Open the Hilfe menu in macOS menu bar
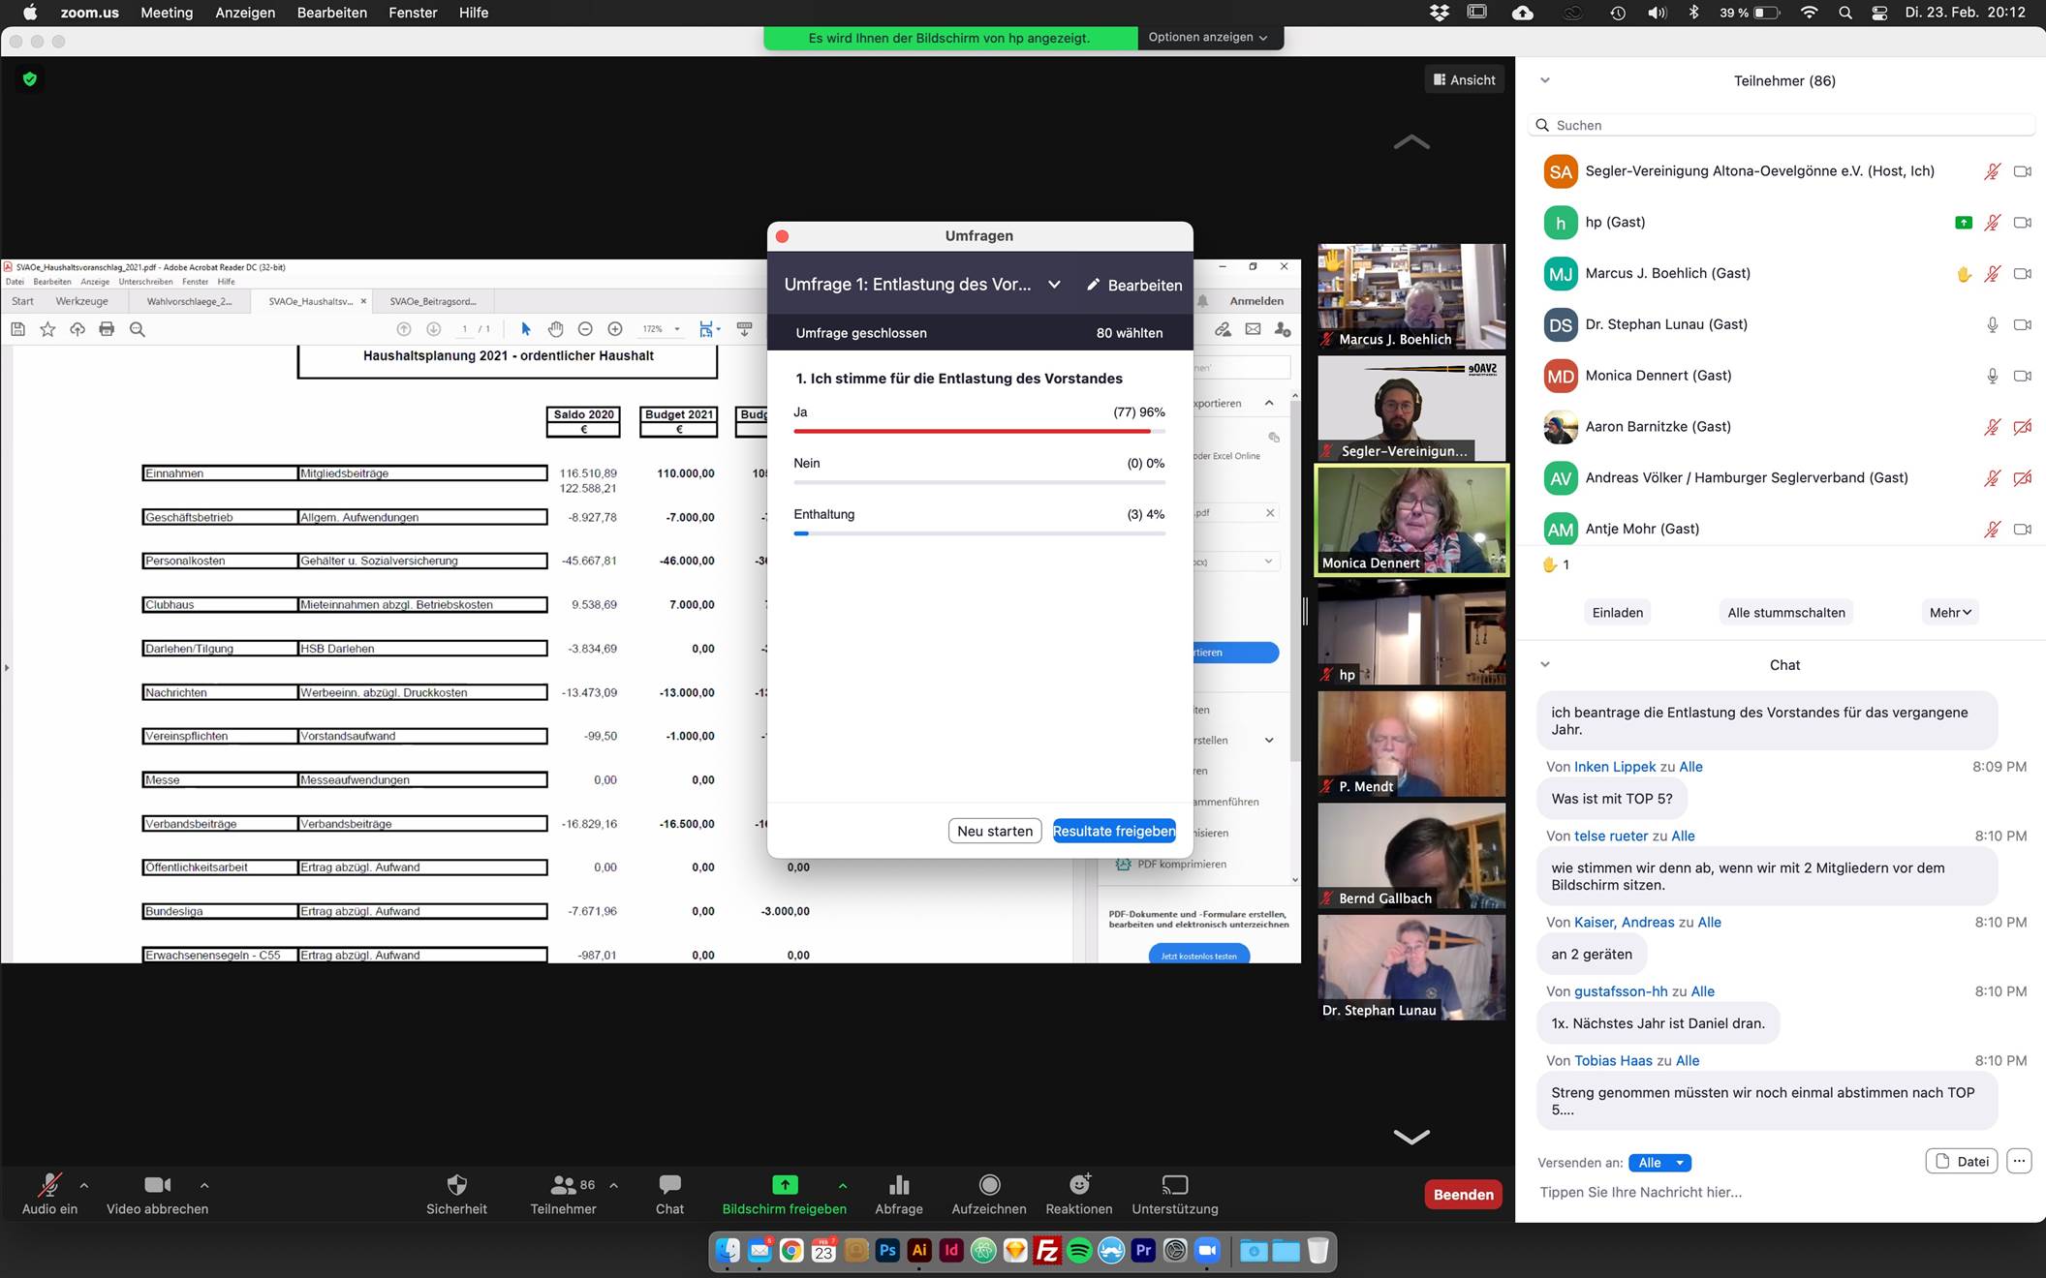 [474, 13]
